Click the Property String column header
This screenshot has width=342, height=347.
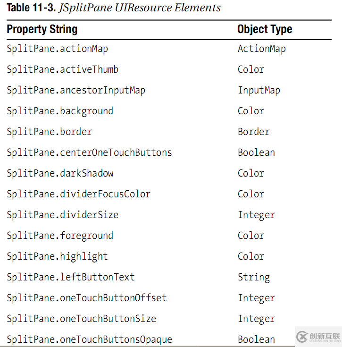[x=42, y=29]
